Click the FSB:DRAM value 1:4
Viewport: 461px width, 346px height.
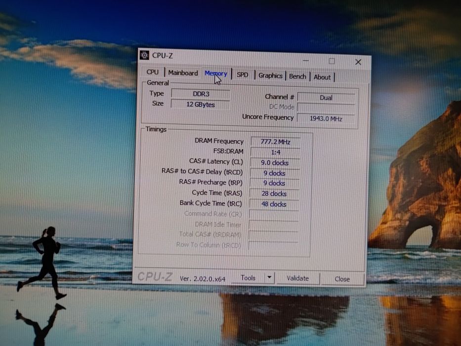pos(276,152)
